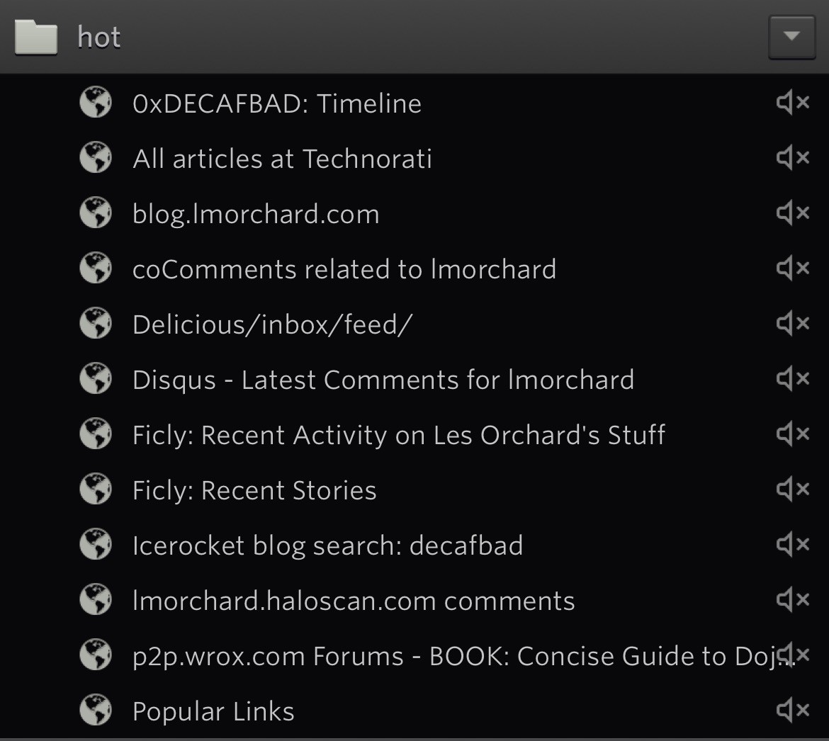The height and width of the screenshot is (741, 829).
Task: Toggle mute for 0xDECAFBAD: Timeline feed
Action: (792, 103)
